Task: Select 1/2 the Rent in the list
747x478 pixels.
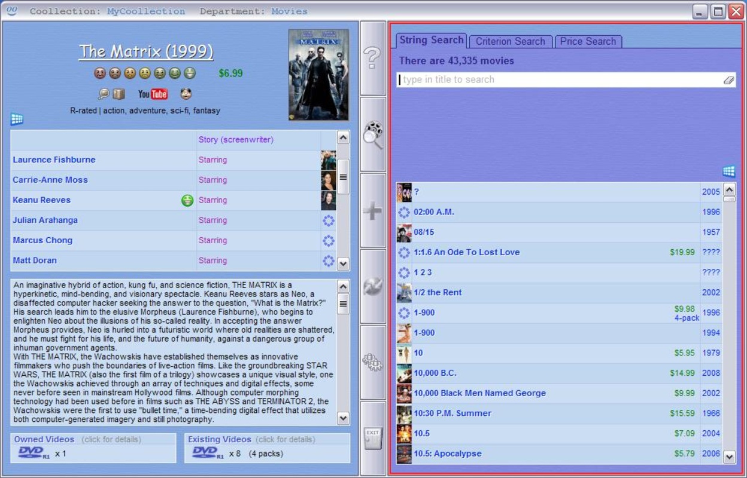Action: [x=438, y=292]
